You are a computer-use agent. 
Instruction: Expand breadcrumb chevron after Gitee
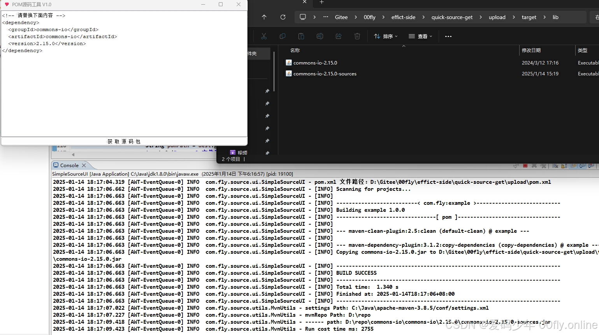356,17
